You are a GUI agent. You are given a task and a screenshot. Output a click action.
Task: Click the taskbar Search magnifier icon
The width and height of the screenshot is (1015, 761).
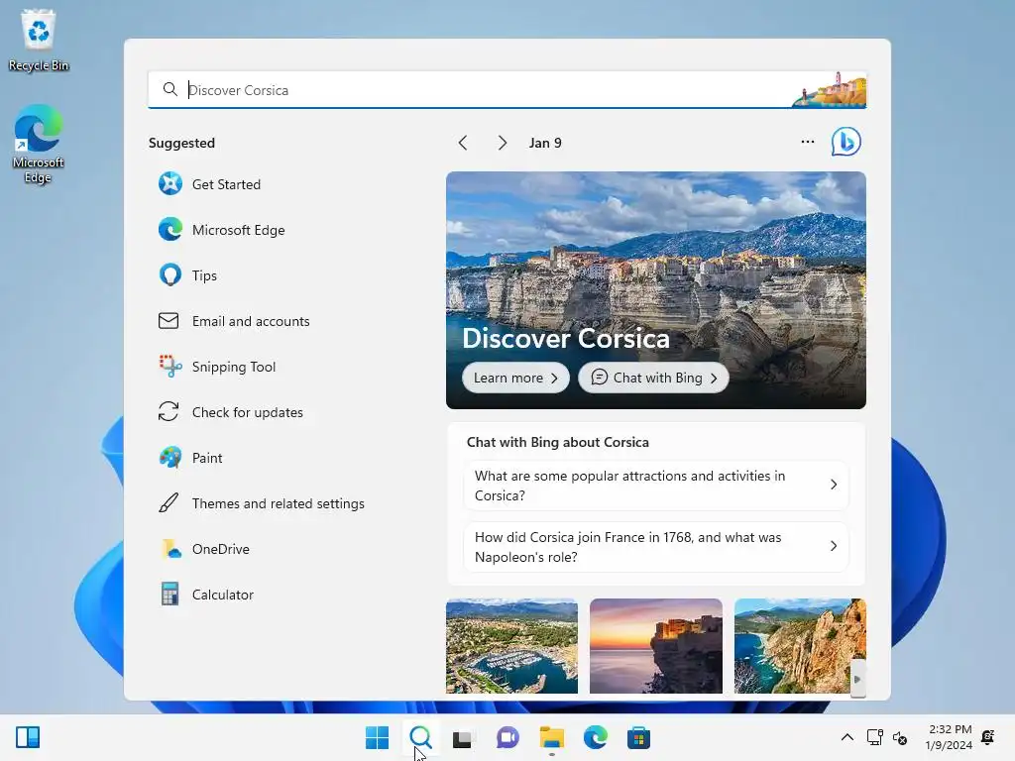[x=420, y=737]
